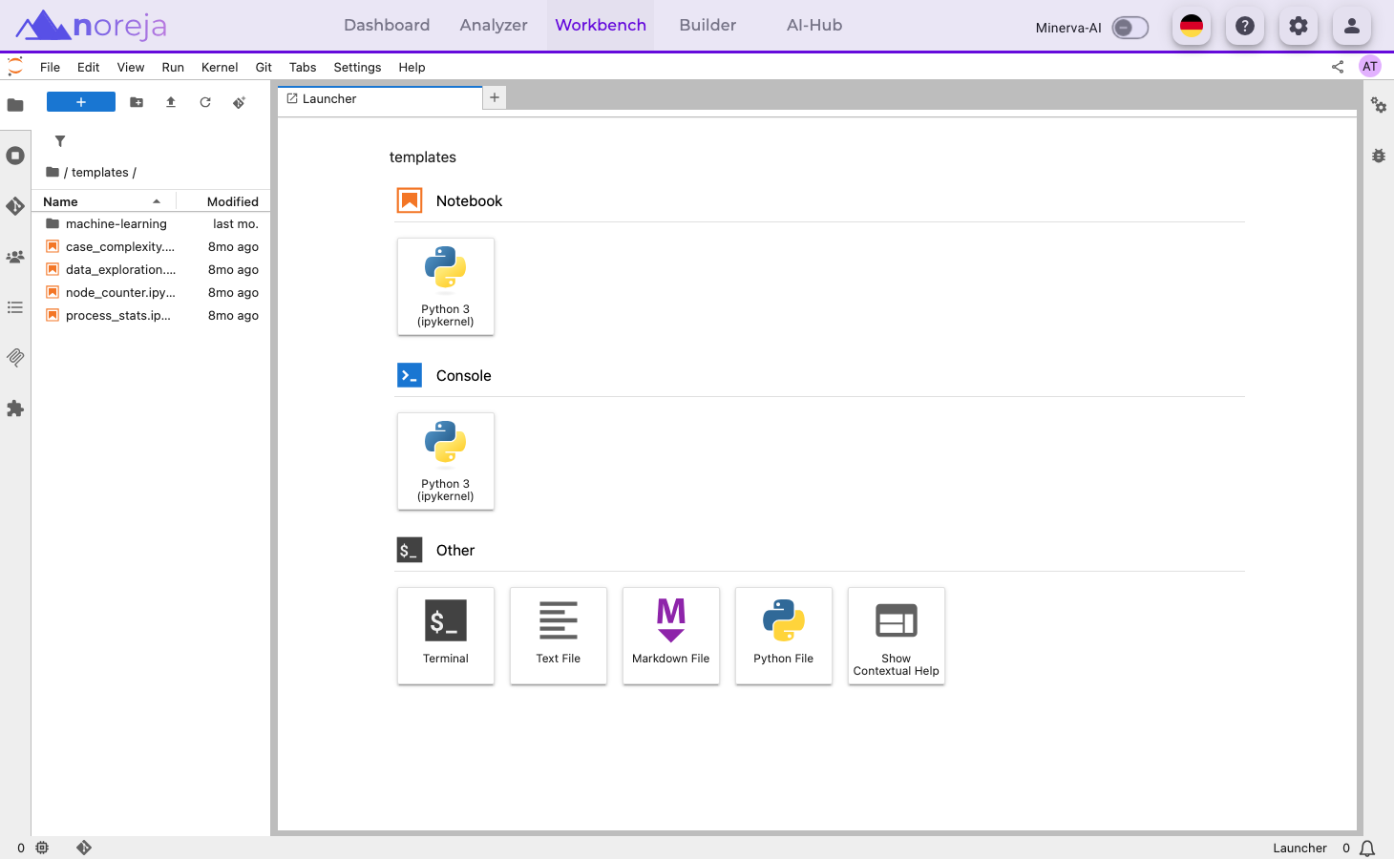The image size is (1394, 859).
Task: Click the blue New Launcher button
Action: point(81,102)
